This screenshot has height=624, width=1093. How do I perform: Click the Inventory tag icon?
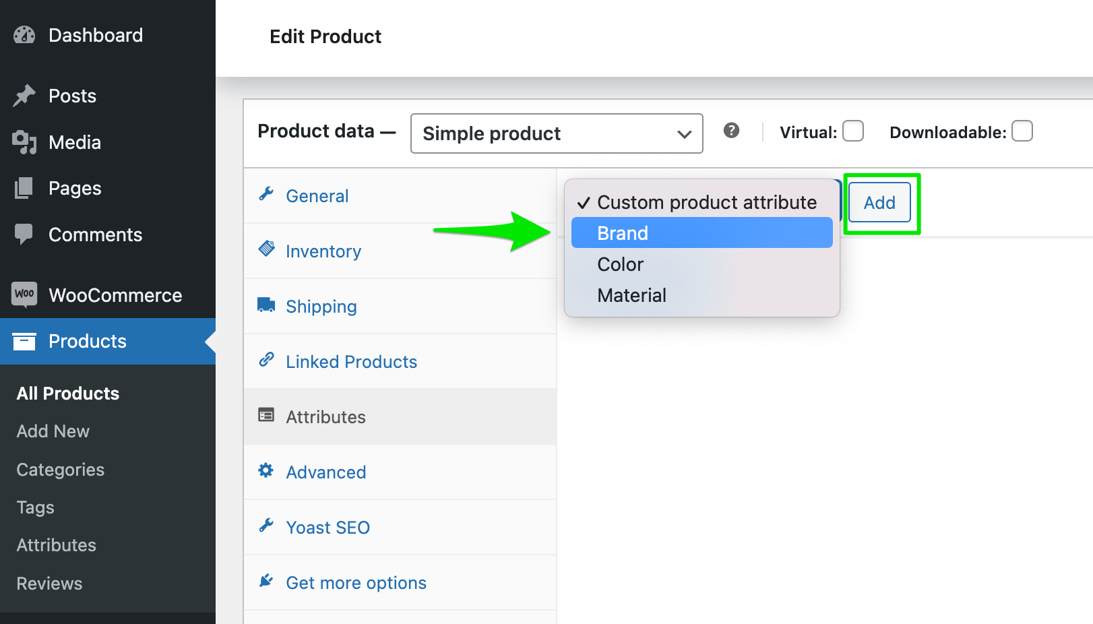tap(266, 250)
